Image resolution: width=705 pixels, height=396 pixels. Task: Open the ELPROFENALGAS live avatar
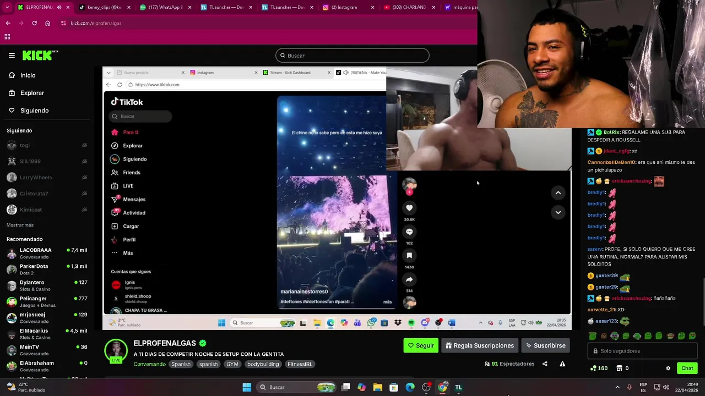click(x=116, y=351)
